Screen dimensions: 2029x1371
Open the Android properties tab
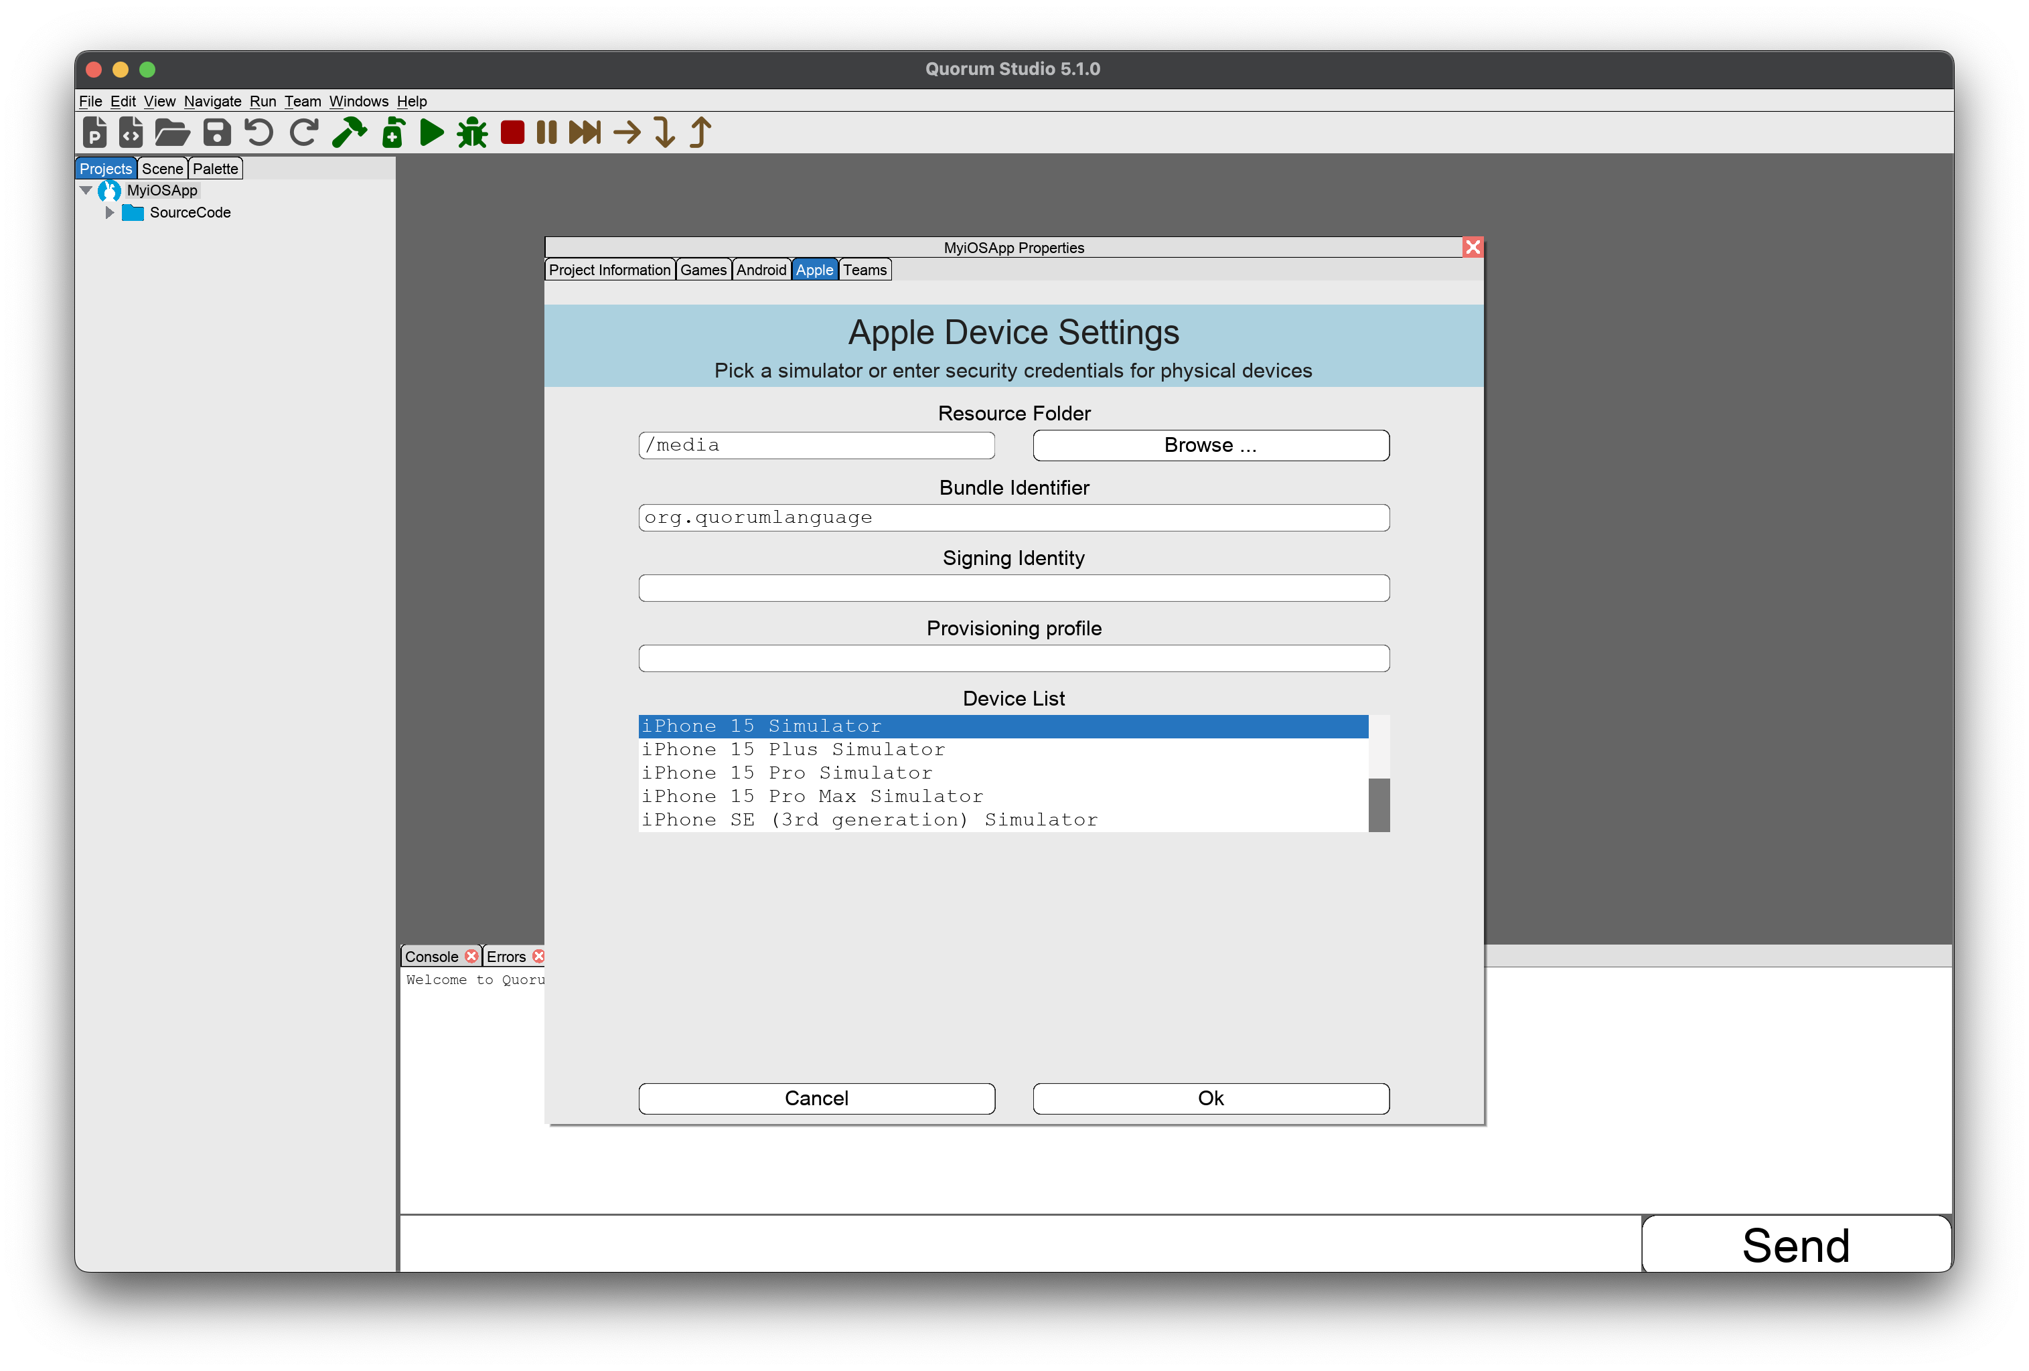click(761, 270)
